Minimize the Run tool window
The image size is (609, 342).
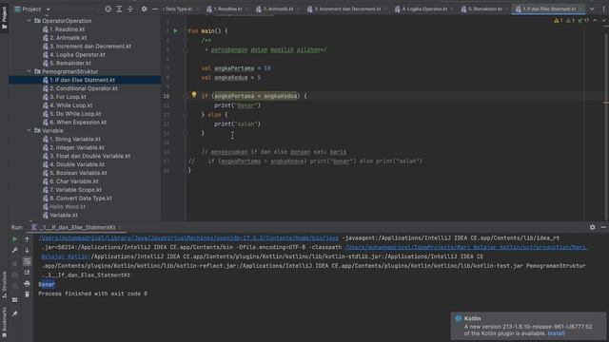(x=603, y=227)
